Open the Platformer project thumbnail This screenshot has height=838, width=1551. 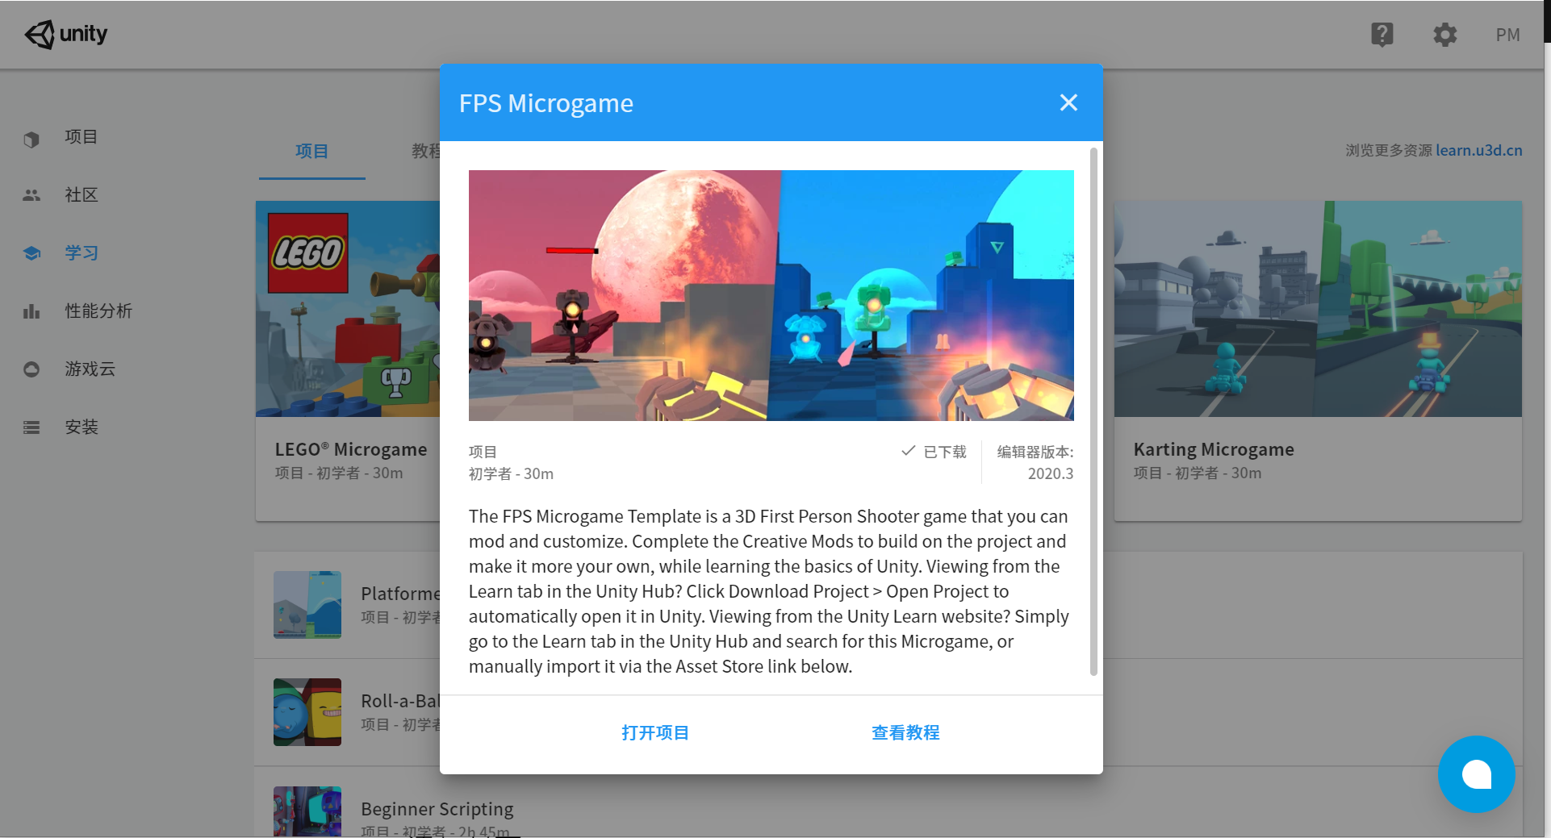click(x=307, y=605)
